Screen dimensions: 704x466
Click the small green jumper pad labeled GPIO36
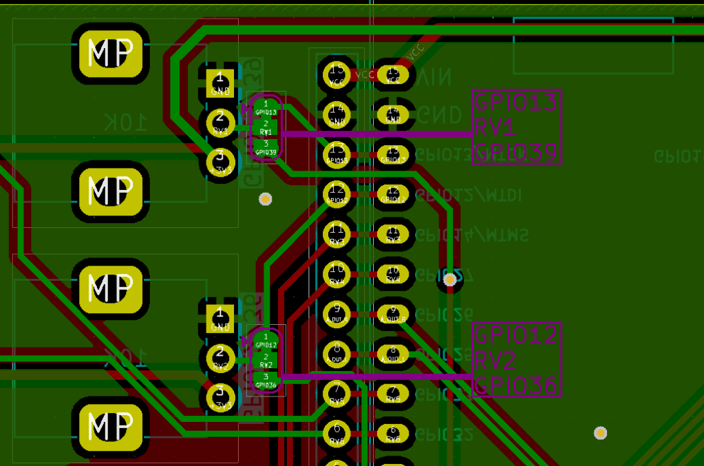(266, 381)
